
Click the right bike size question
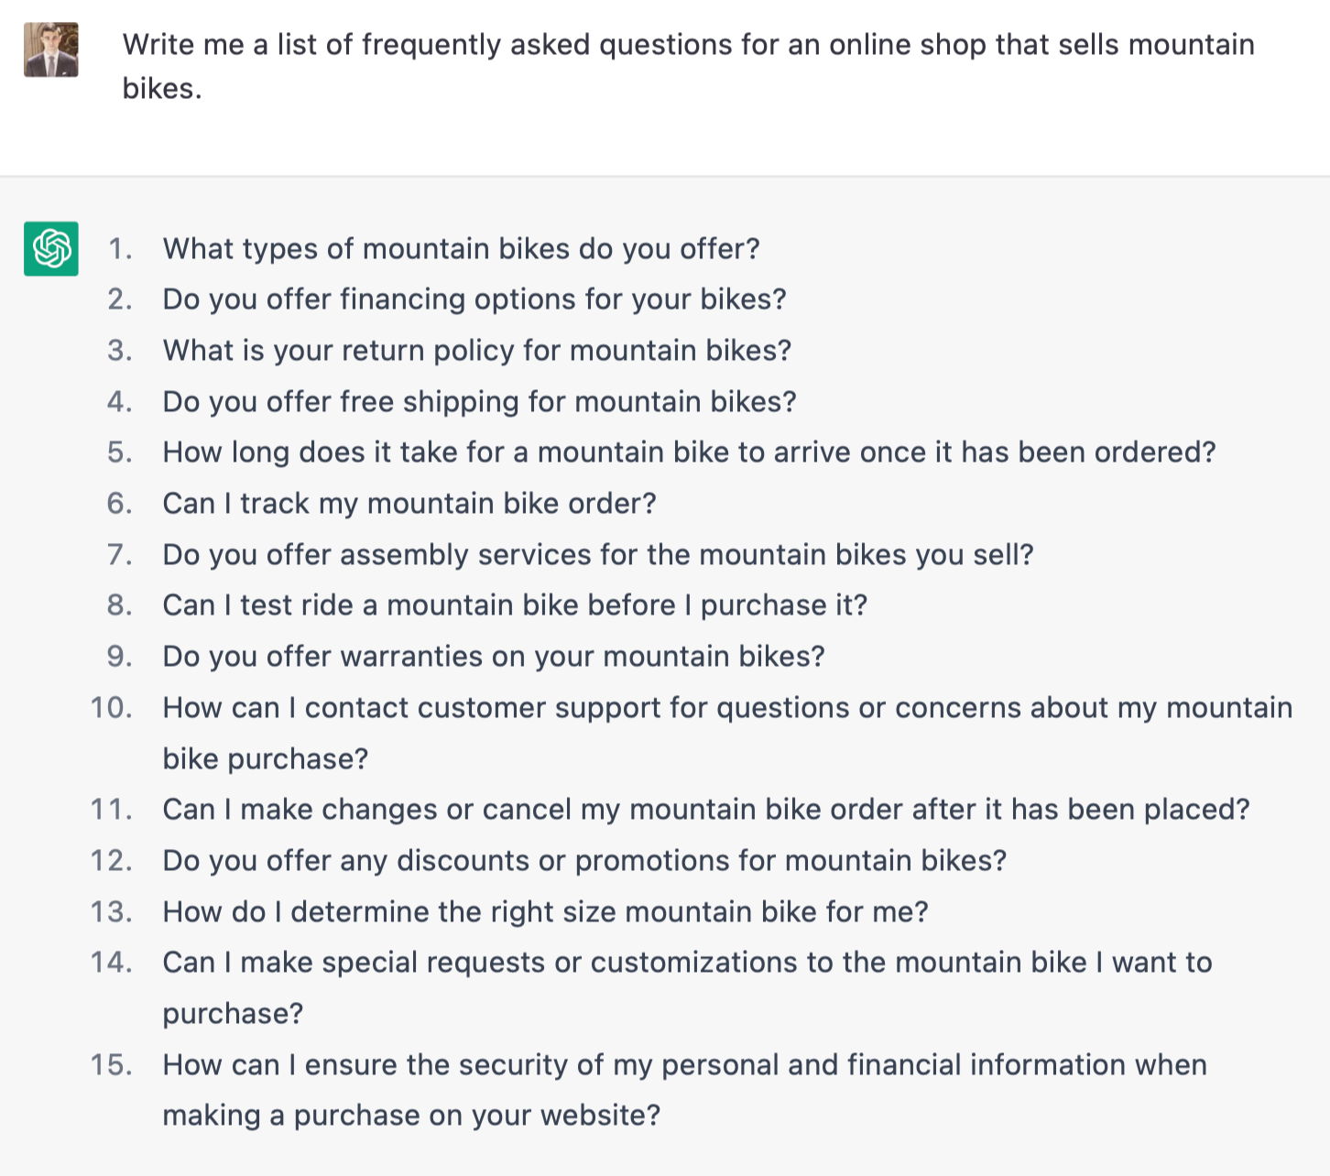[545, 912]
